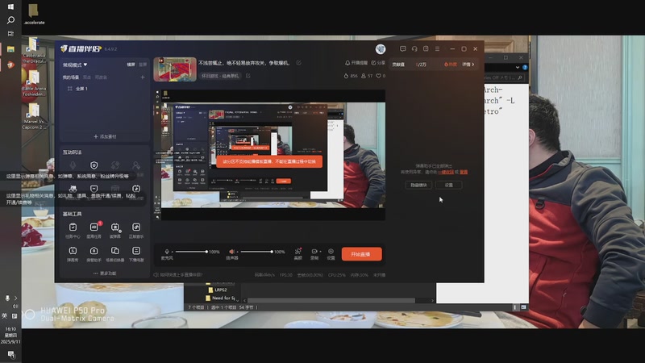Image resolution: width=645 pixels, height=363 pixels.
Task: Start recording with the 录制 icon
Action: (x=314, y=253)
